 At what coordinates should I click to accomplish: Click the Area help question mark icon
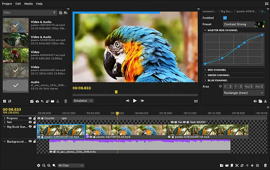tap(220, 86)
